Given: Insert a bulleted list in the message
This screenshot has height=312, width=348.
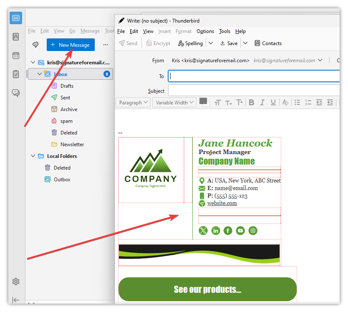Looking at the screenshot, I should (298, 102).
